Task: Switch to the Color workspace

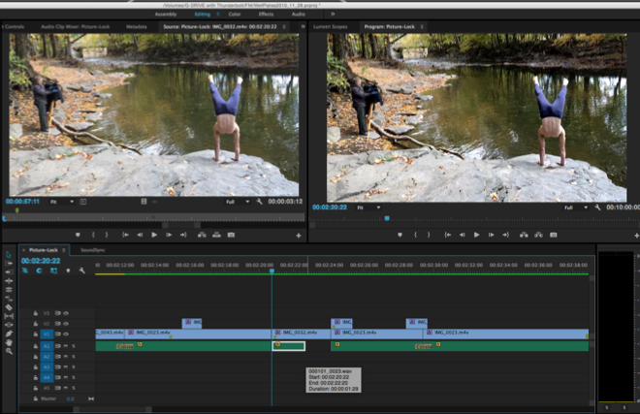Action: click(235, 14)
